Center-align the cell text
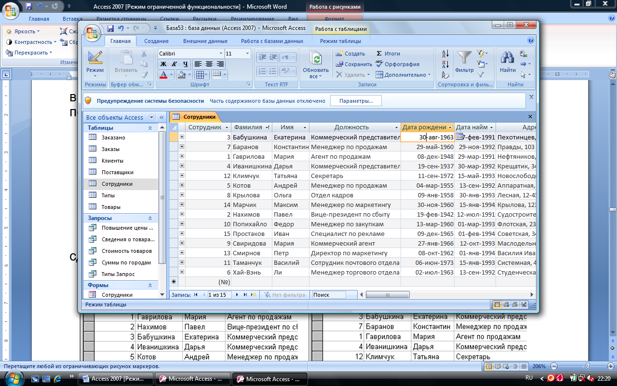 point(209,64)
